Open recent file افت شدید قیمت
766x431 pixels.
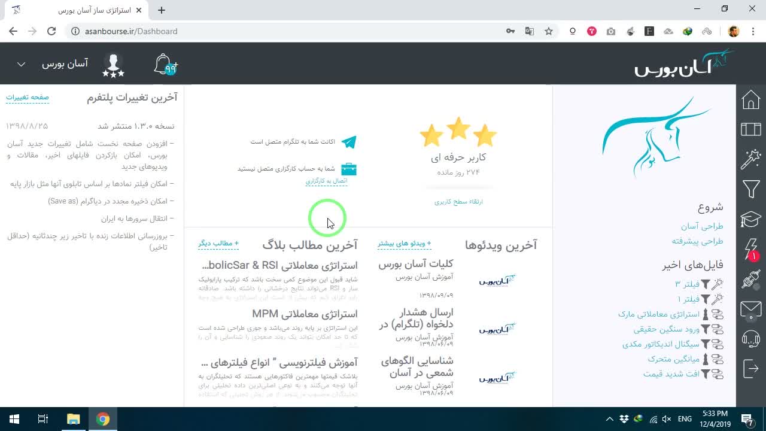[x=671, y=374]
